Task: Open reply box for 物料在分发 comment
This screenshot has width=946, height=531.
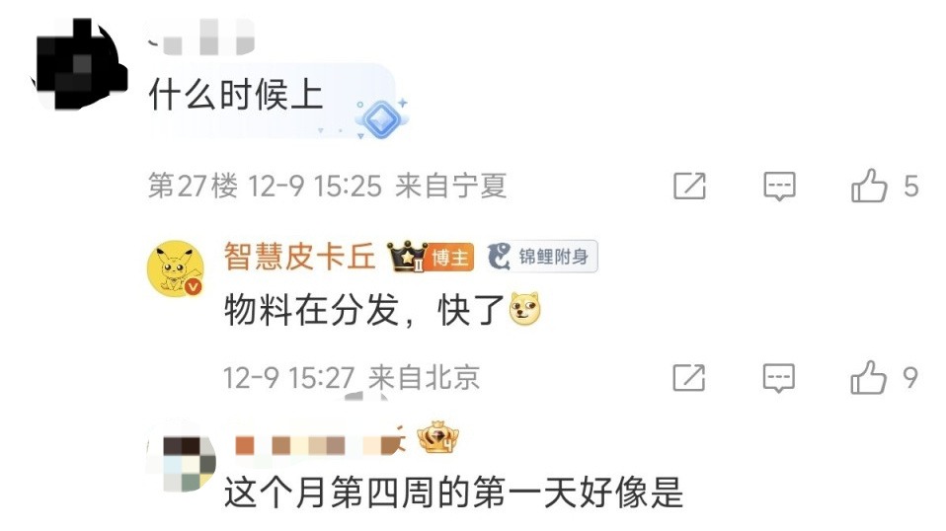Action: pos(779,378)
